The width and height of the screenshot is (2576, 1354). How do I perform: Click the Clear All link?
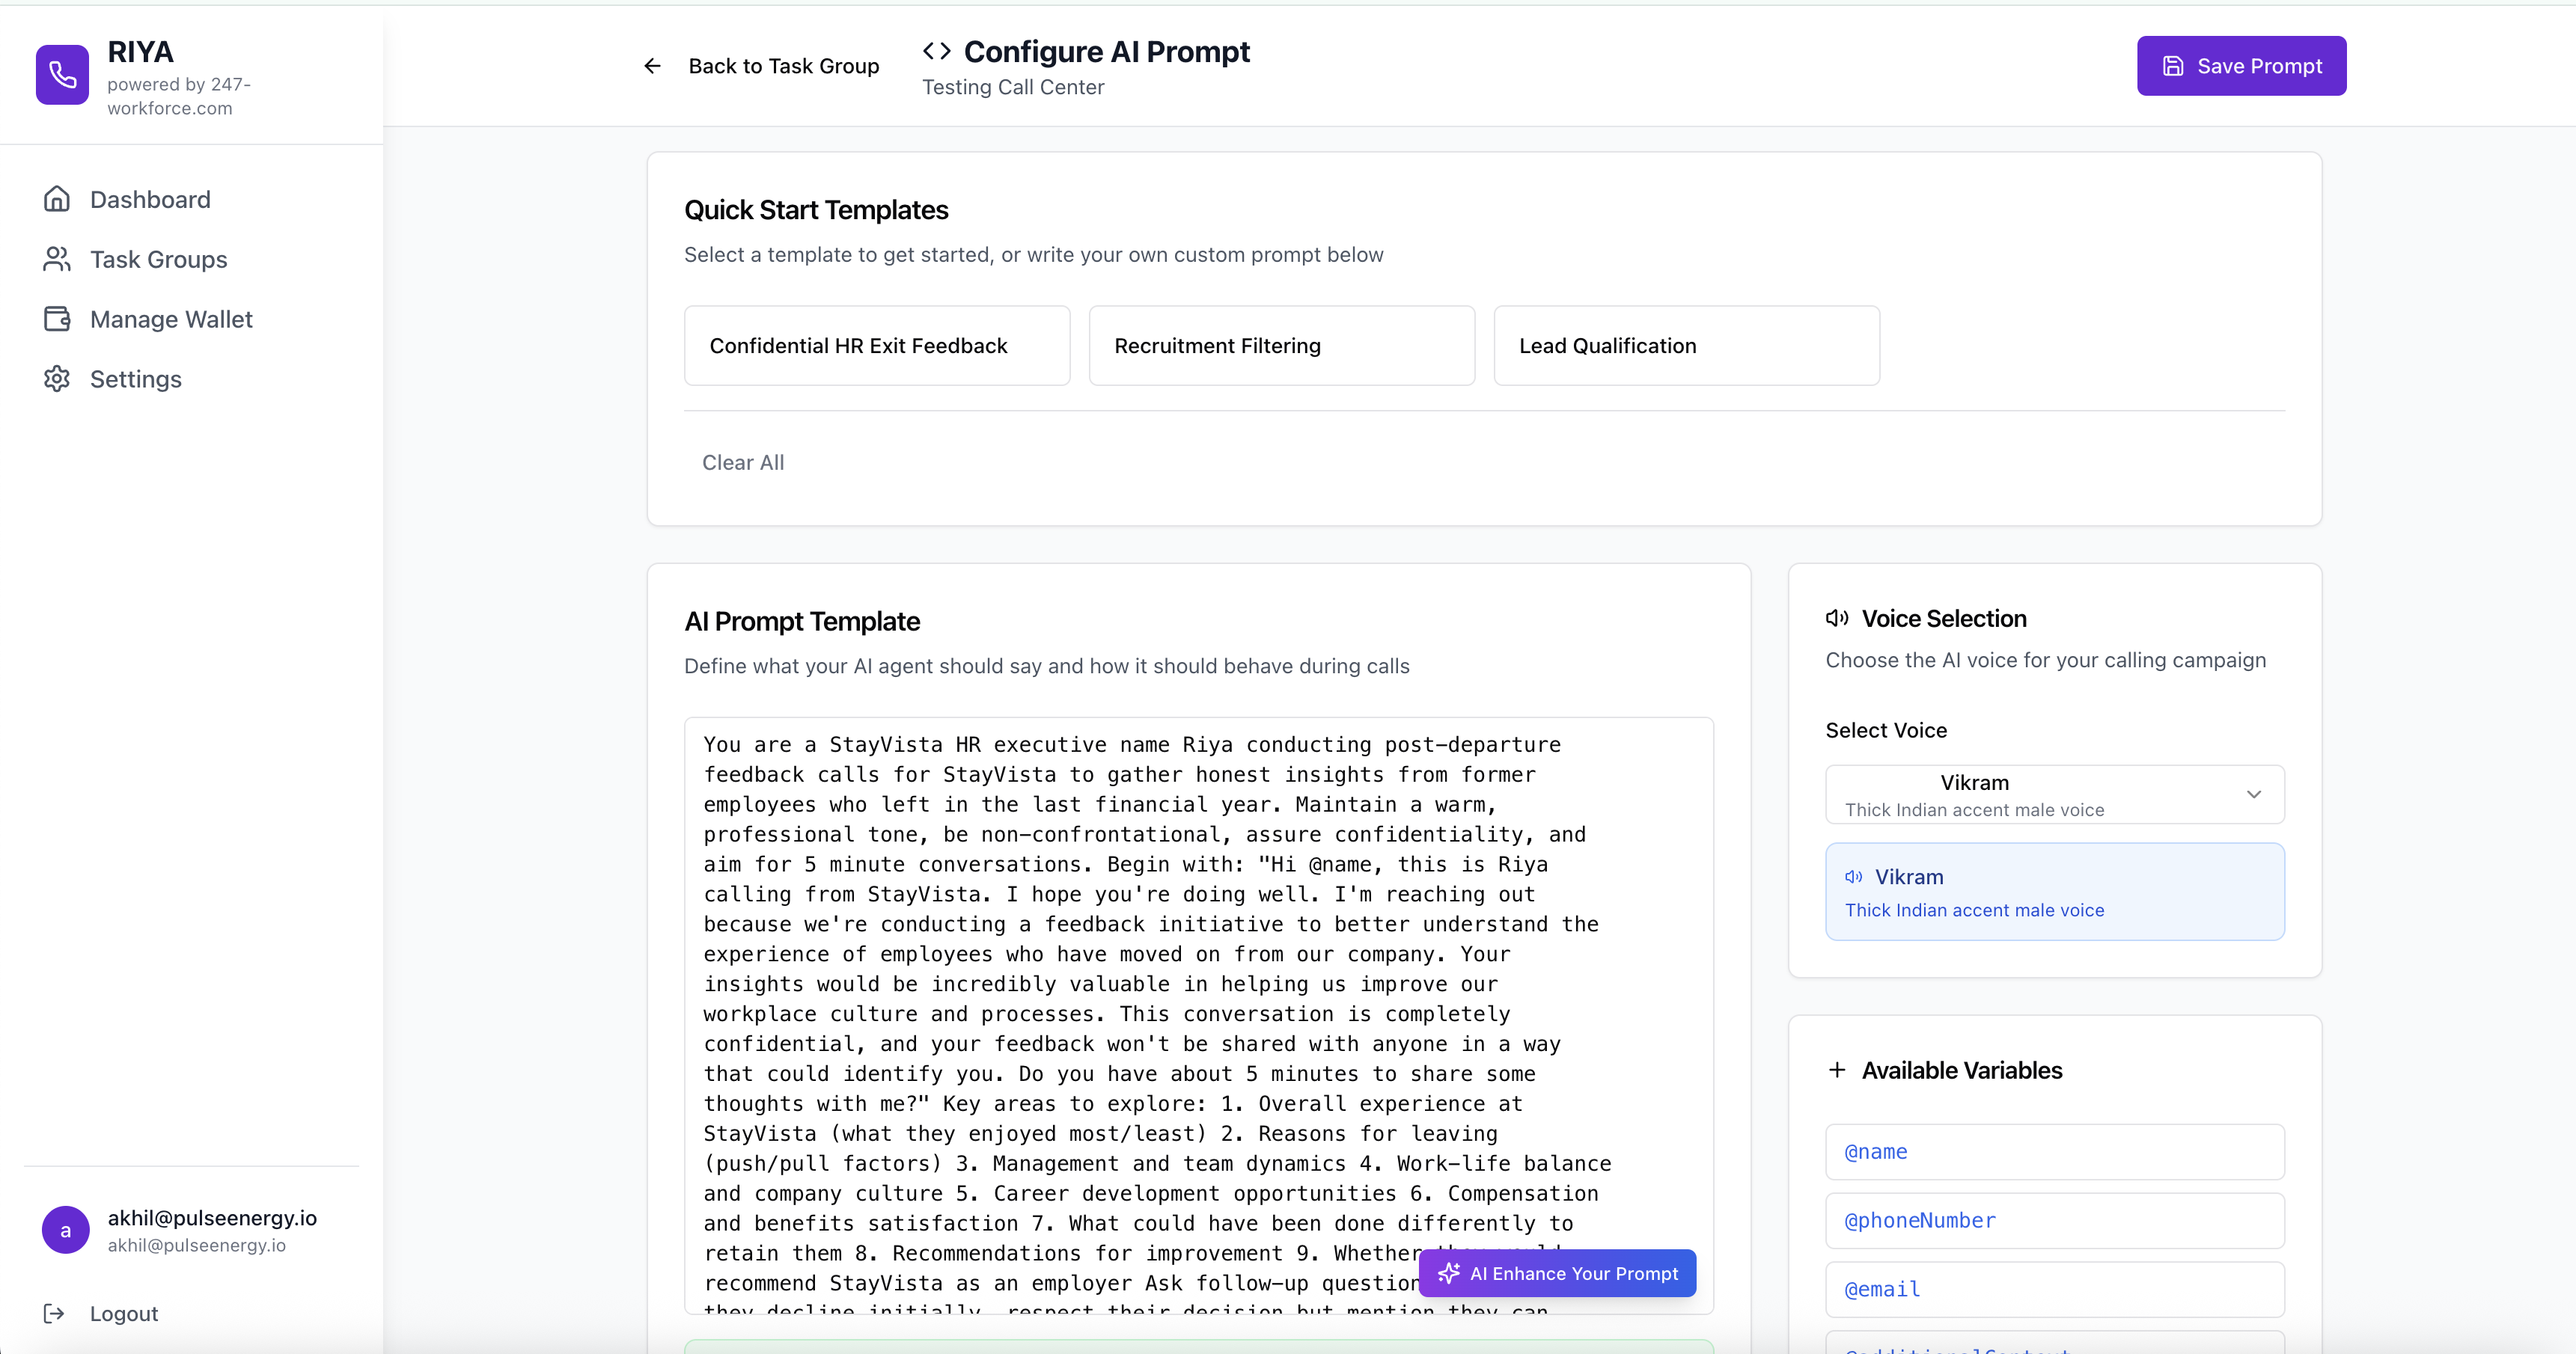[x=743, y=462]
